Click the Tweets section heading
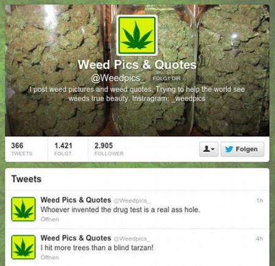275x266 pixels. click(26, 179)
